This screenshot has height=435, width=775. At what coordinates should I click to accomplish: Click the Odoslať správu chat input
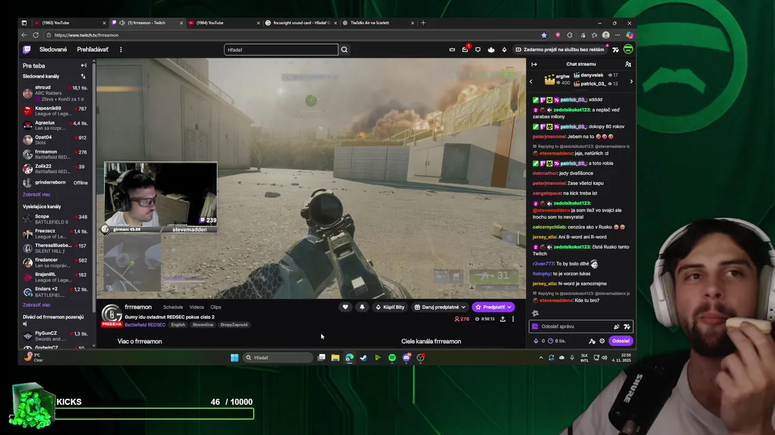click(x=581, y=326)
